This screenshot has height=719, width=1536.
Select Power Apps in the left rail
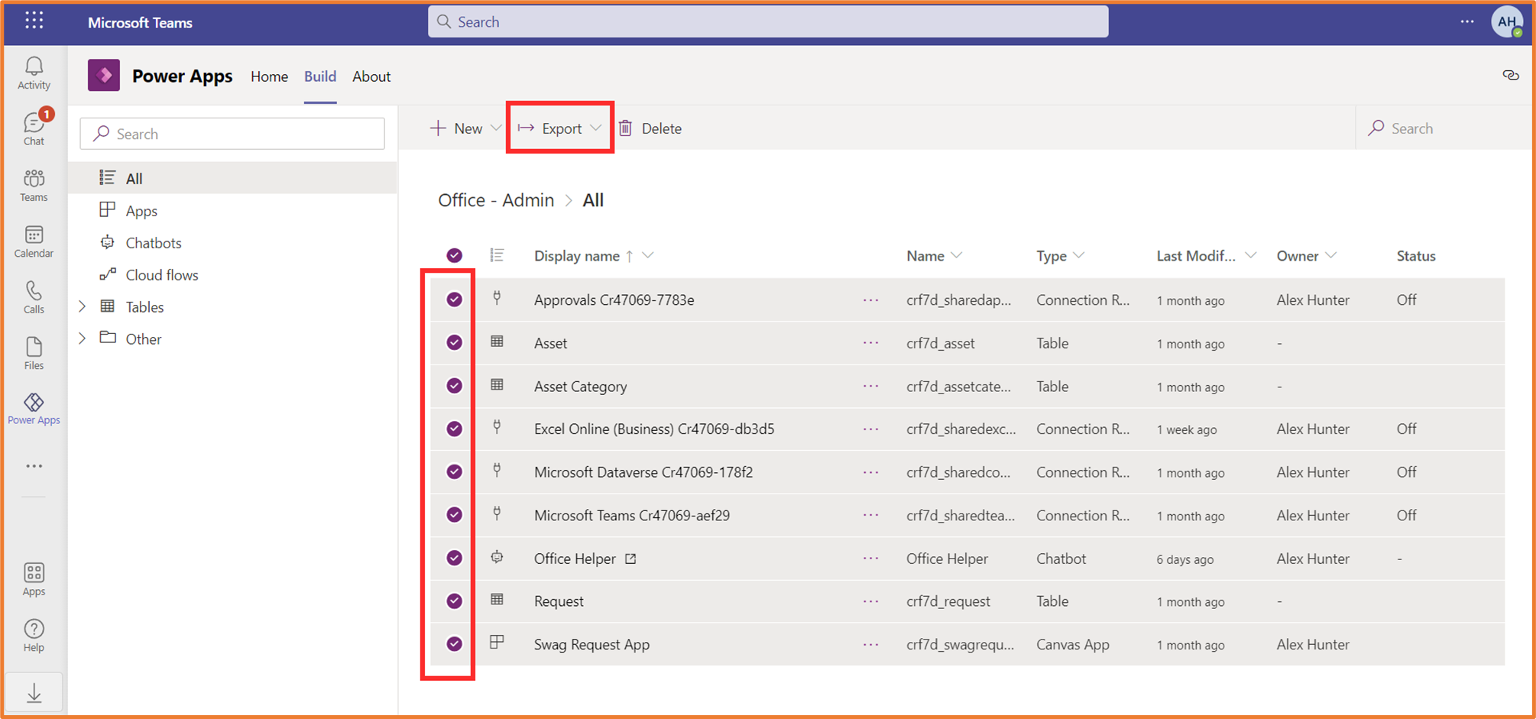click(34, 409)
